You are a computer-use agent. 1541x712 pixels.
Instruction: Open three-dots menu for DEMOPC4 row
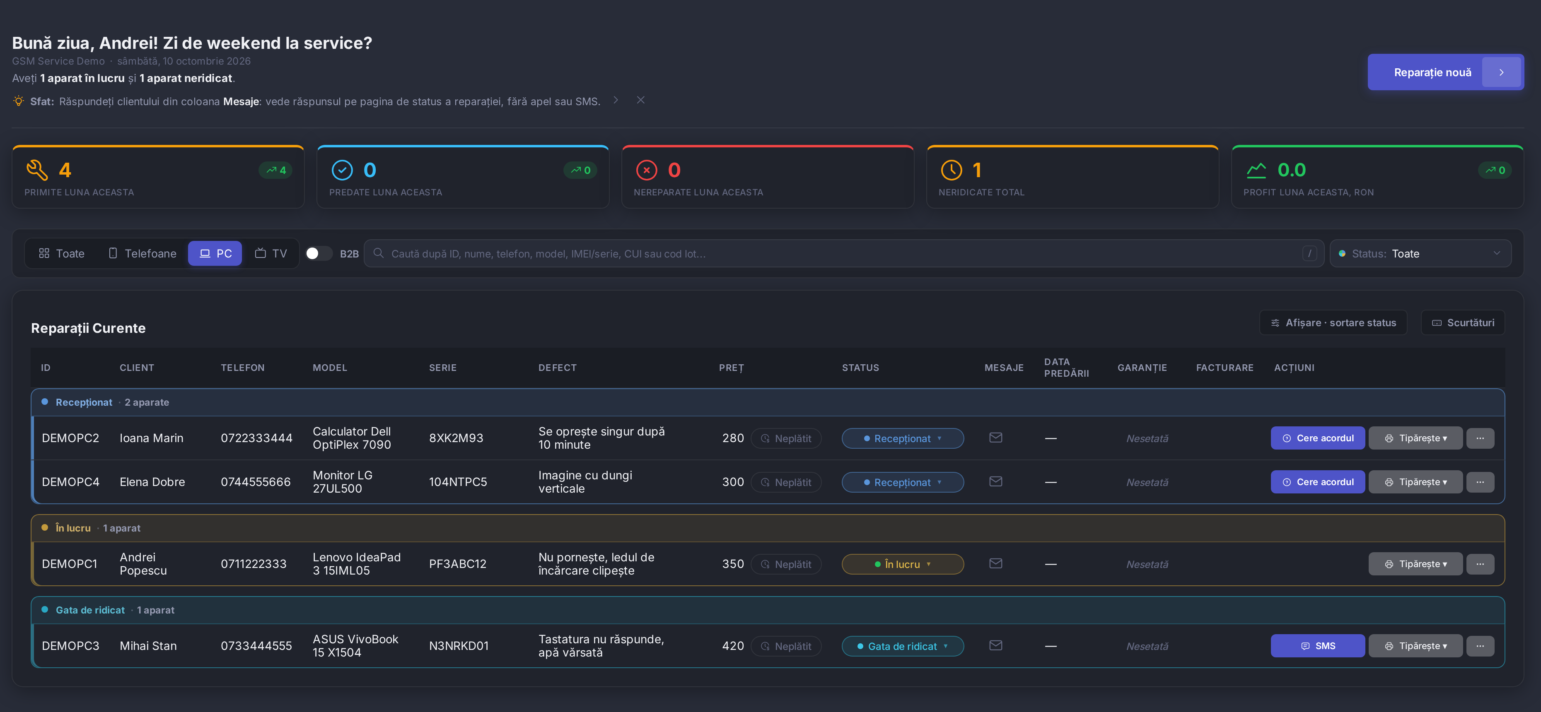pyautogui.click(x=1480, y=482)
